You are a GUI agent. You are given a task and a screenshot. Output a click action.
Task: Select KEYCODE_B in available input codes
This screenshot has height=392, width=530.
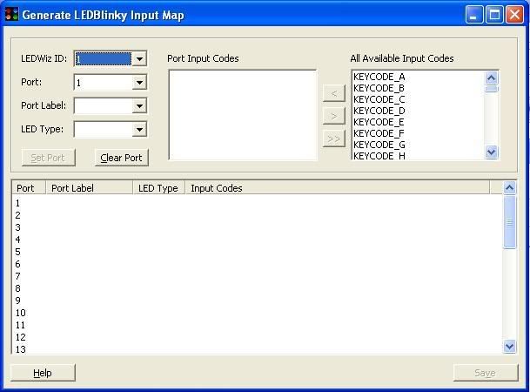click(418, 88)
